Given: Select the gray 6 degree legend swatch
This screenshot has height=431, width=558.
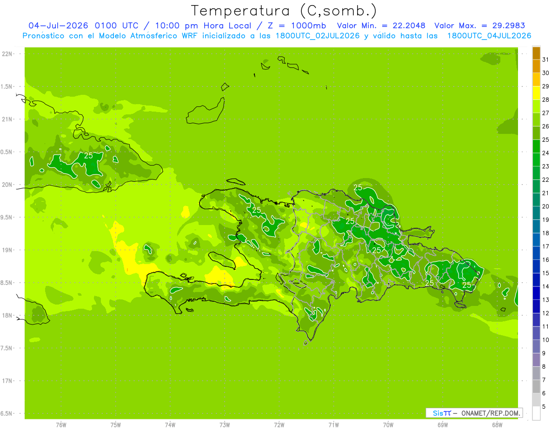Looking at the screenshot, I should coord(536,400).
